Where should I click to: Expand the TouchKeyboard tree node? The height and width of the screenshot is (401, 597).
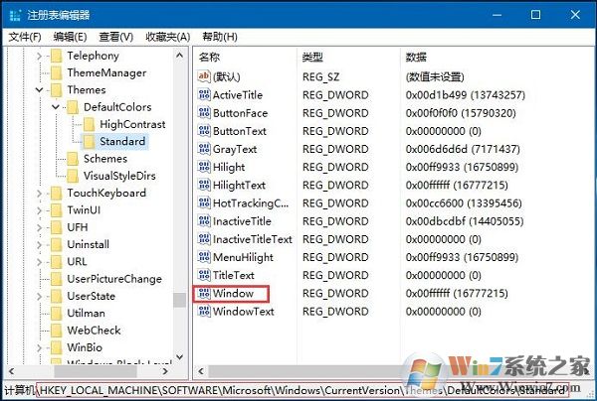coord(39,194)
